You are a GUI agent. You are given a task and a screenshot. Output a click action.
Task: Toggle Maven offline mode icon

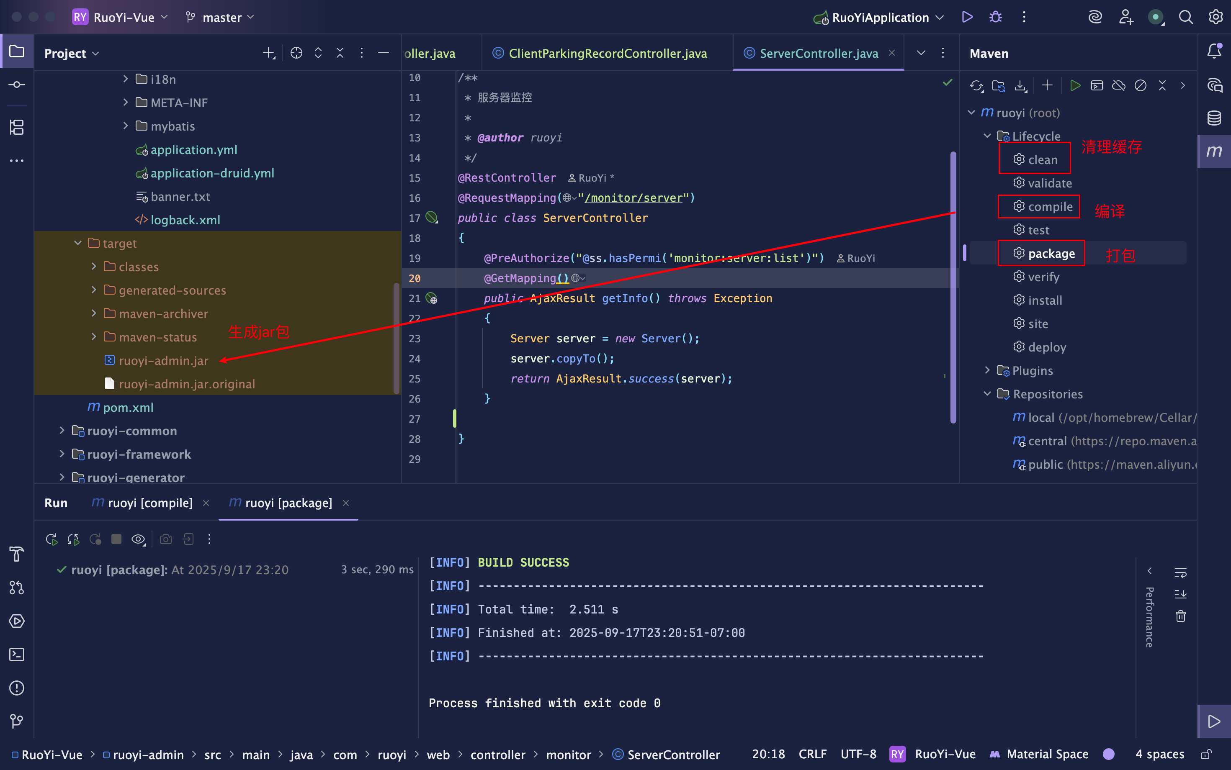[1118, 85]
